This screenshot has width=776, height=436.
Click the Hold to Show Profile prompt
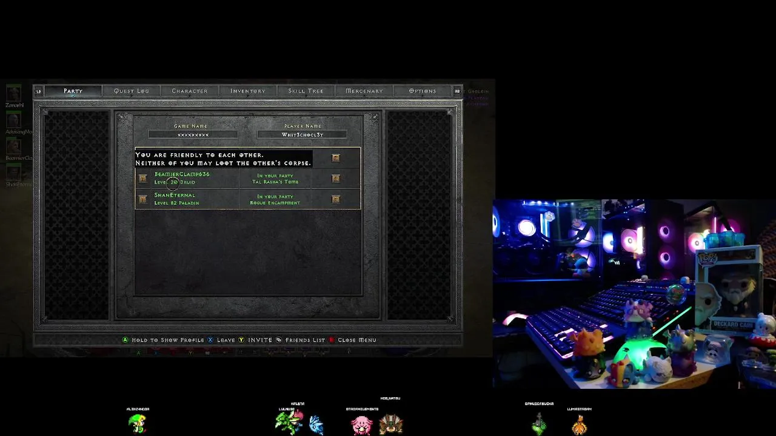[x=163, y=340]
